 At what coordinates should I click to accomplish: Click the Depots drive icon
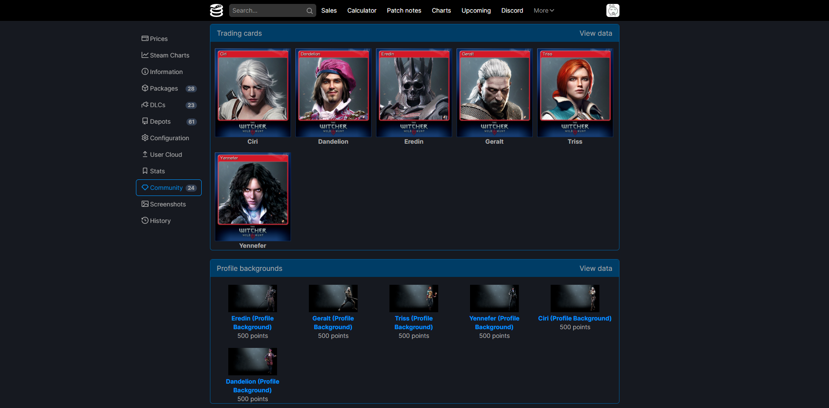point(145,121)
